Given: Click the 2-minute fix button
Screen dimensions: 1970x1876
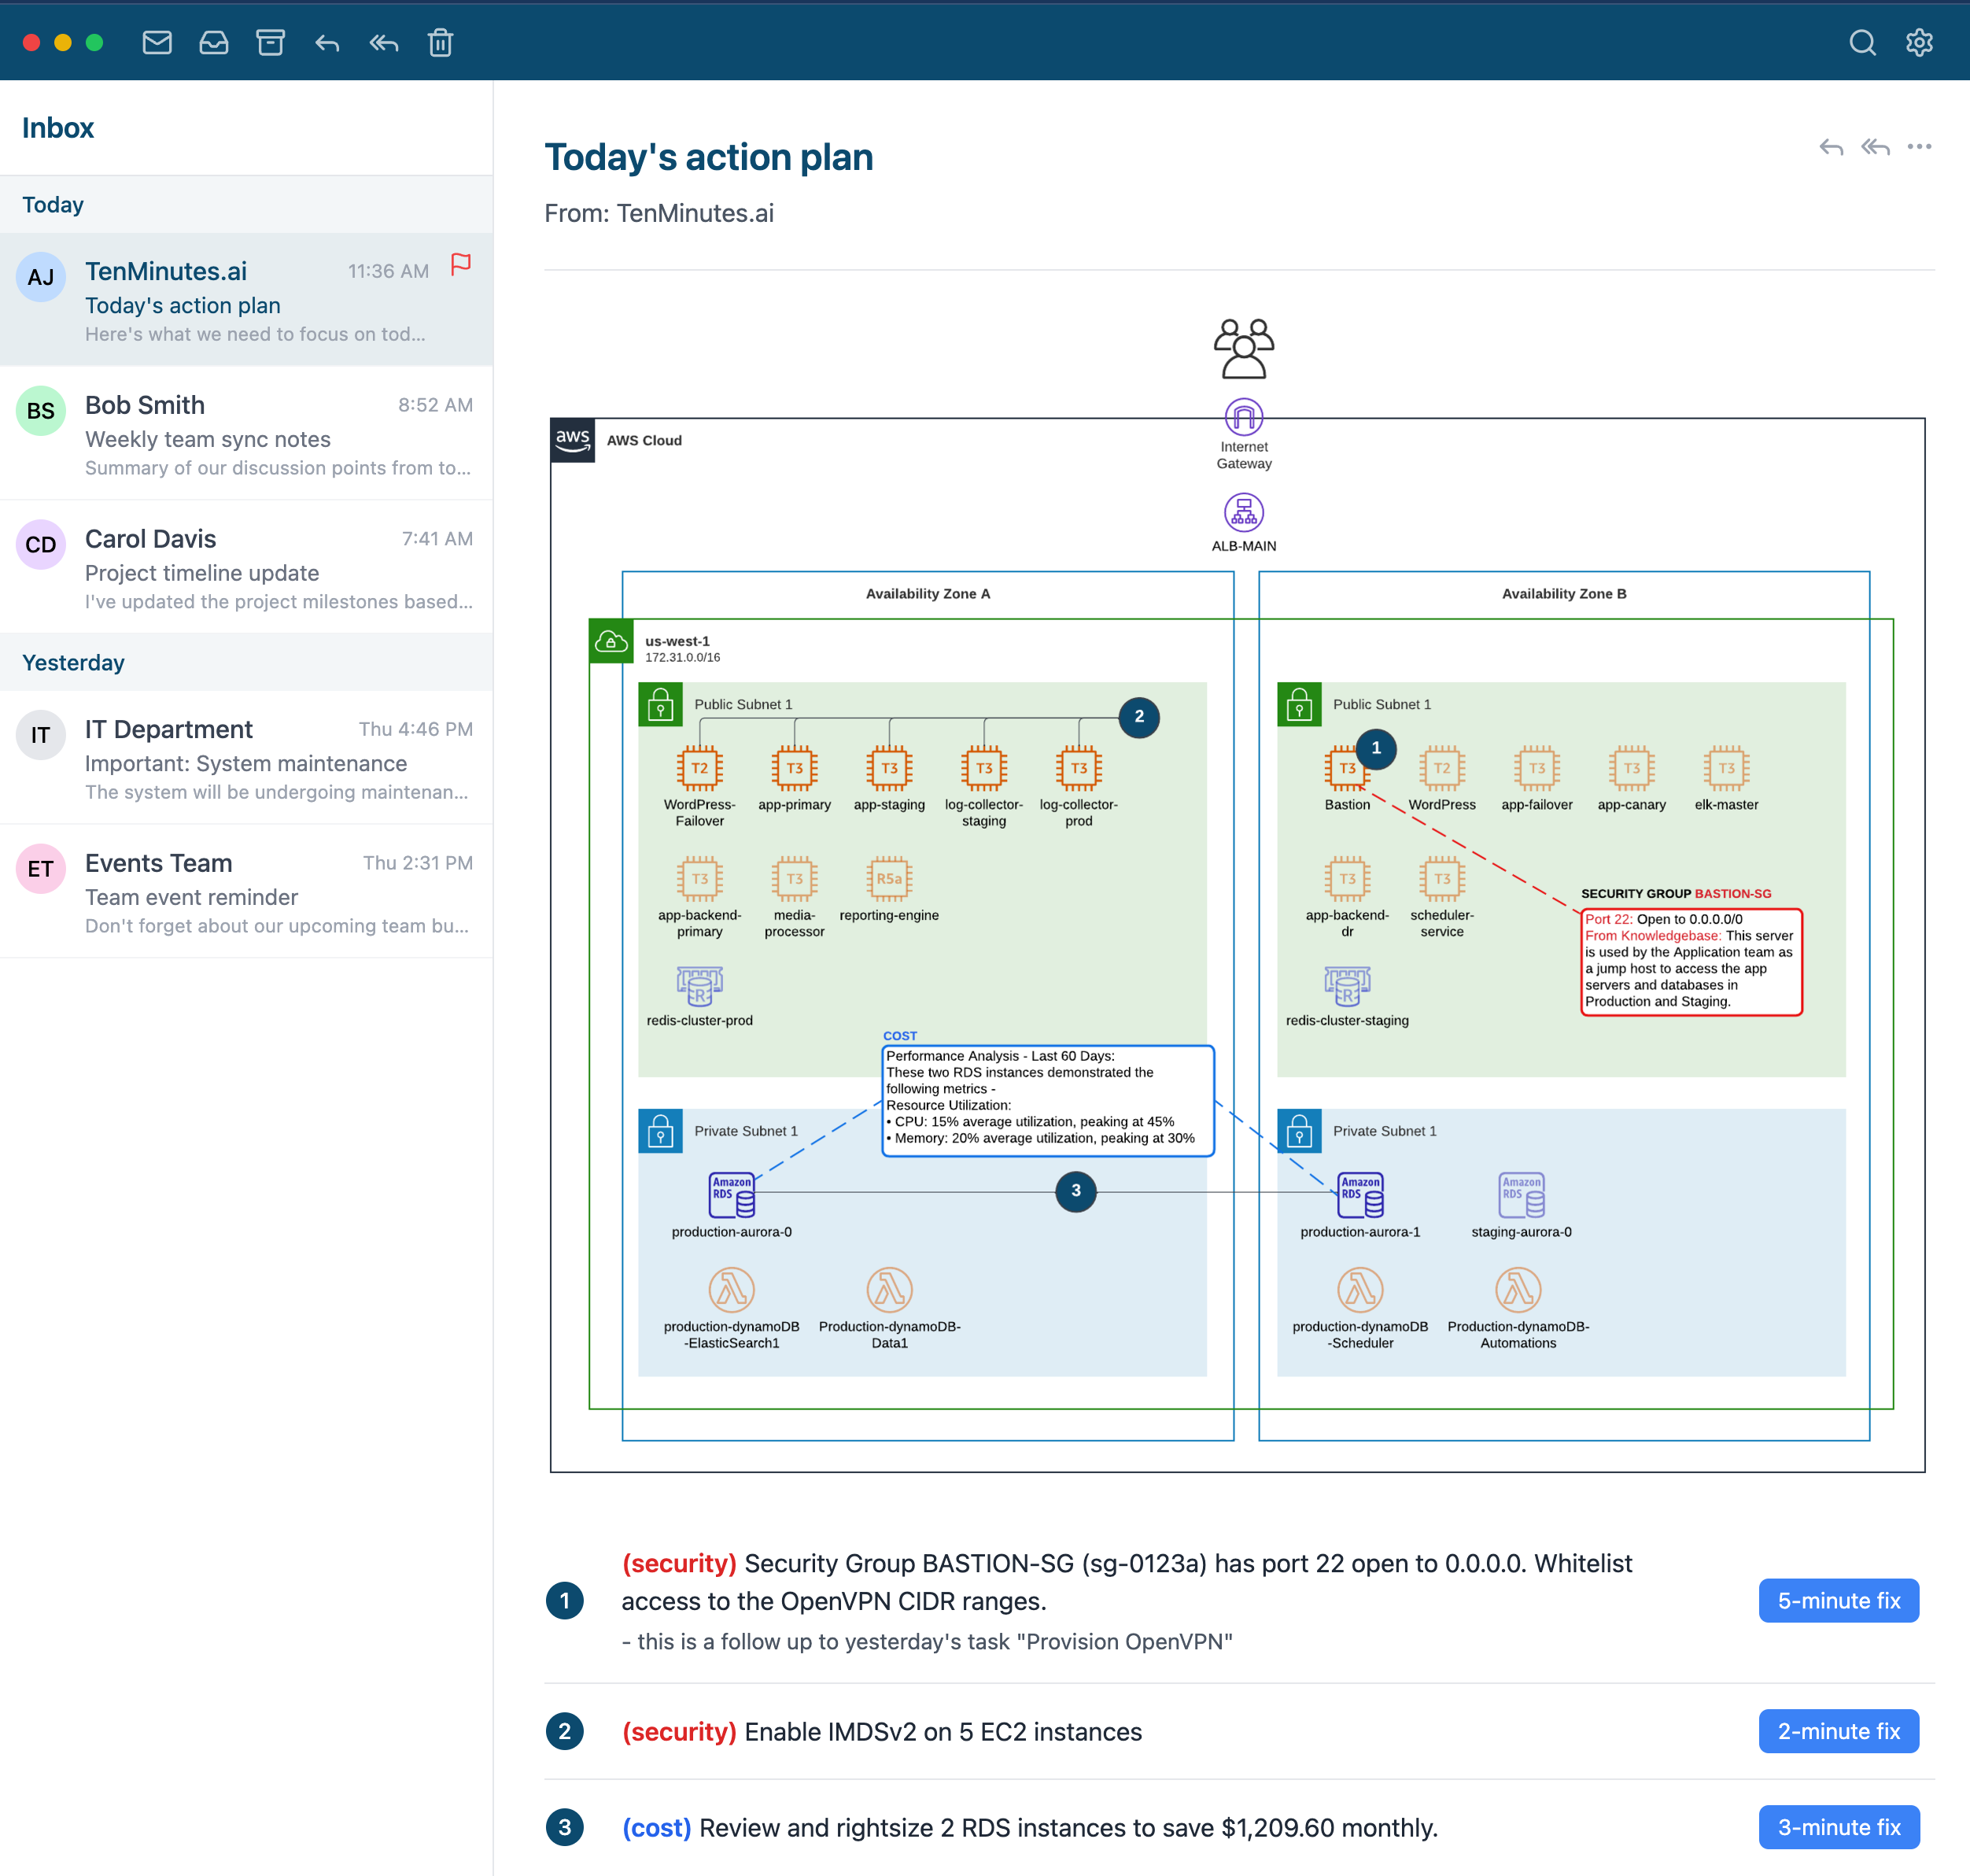Looking at the screenshot, I should (x=1838, y=1731).
